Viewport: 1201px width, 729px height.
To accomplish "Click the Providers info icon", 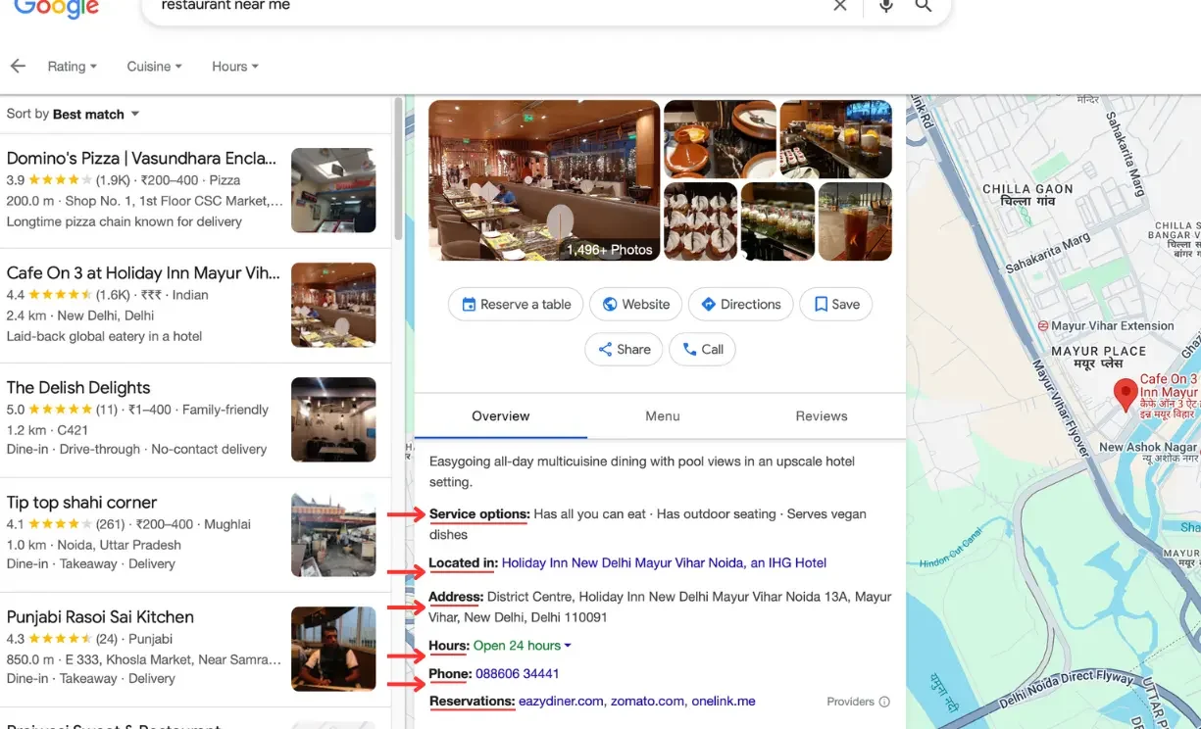I will (884, 702).
